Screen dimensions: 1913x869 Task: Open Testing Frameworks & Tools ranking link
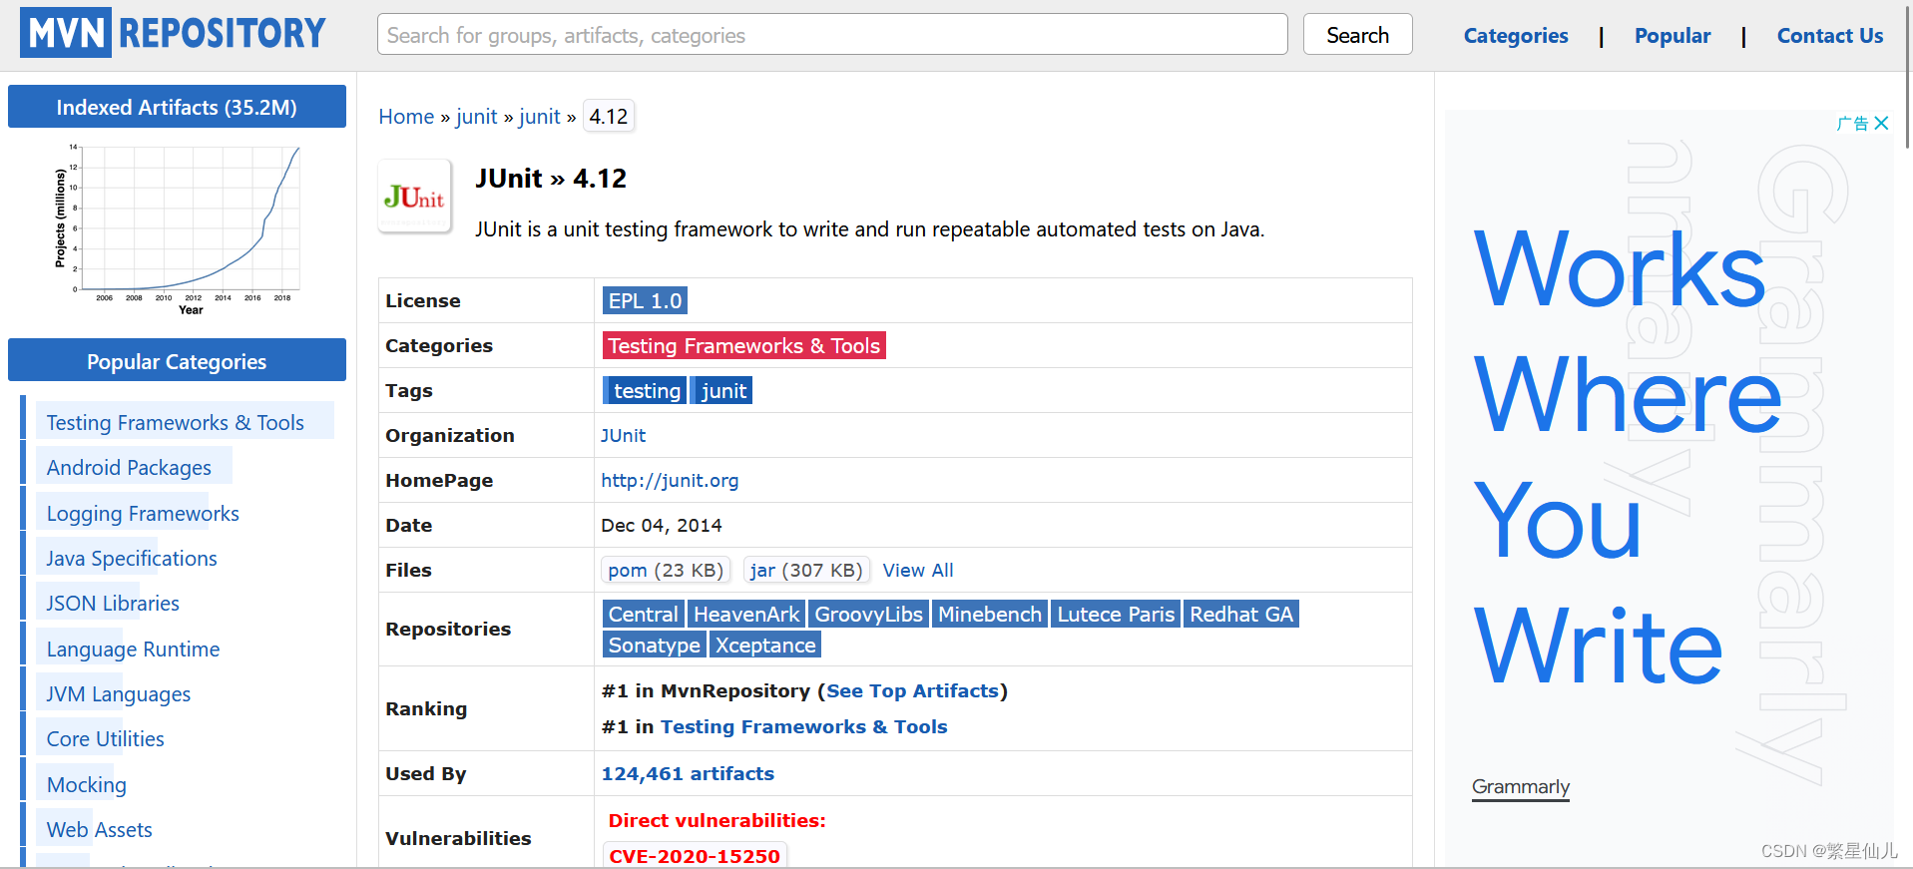click(803, 726)
